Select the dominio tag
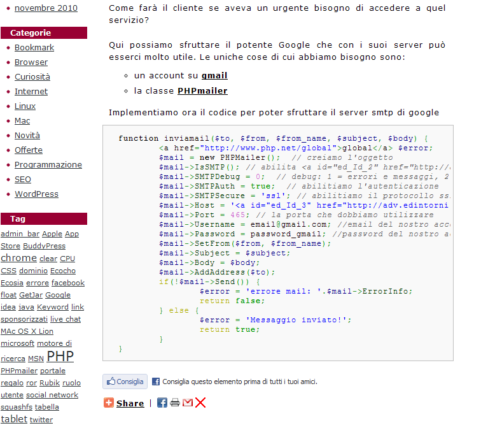 [34, 271]
